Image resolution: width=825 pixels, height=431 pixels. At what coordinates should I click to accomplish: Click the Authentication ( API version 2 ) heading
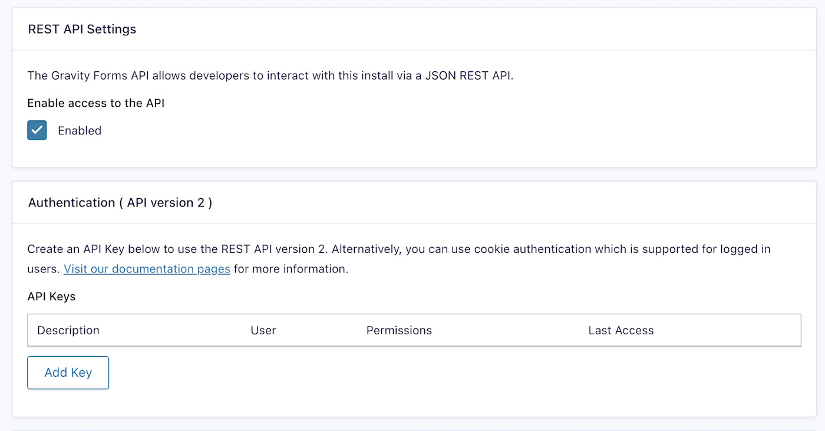coord(120,202)
